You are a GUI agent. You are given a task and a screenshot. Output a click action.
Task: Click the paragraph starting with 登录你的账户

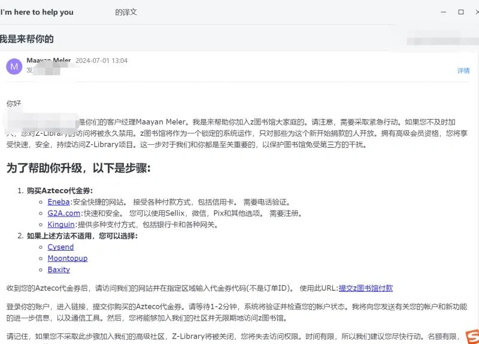(x=237, y=312)
